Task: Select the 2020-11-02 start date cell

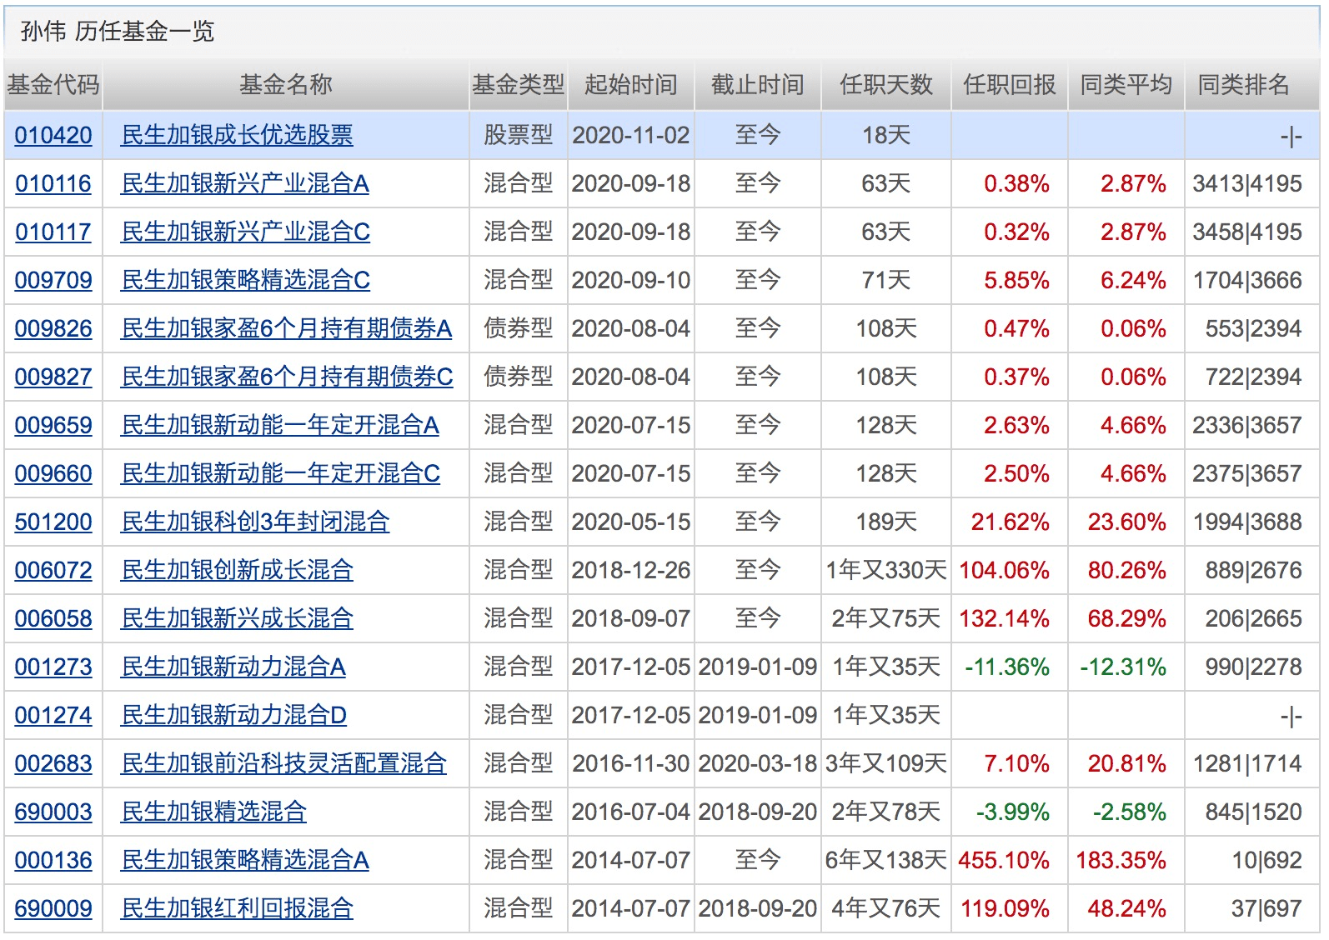Action: tap(631, 135)
